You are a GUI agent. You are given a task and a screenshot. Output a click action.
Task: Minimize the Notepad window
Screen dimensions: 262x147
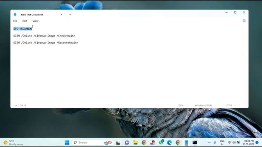(x=226, y=13)
